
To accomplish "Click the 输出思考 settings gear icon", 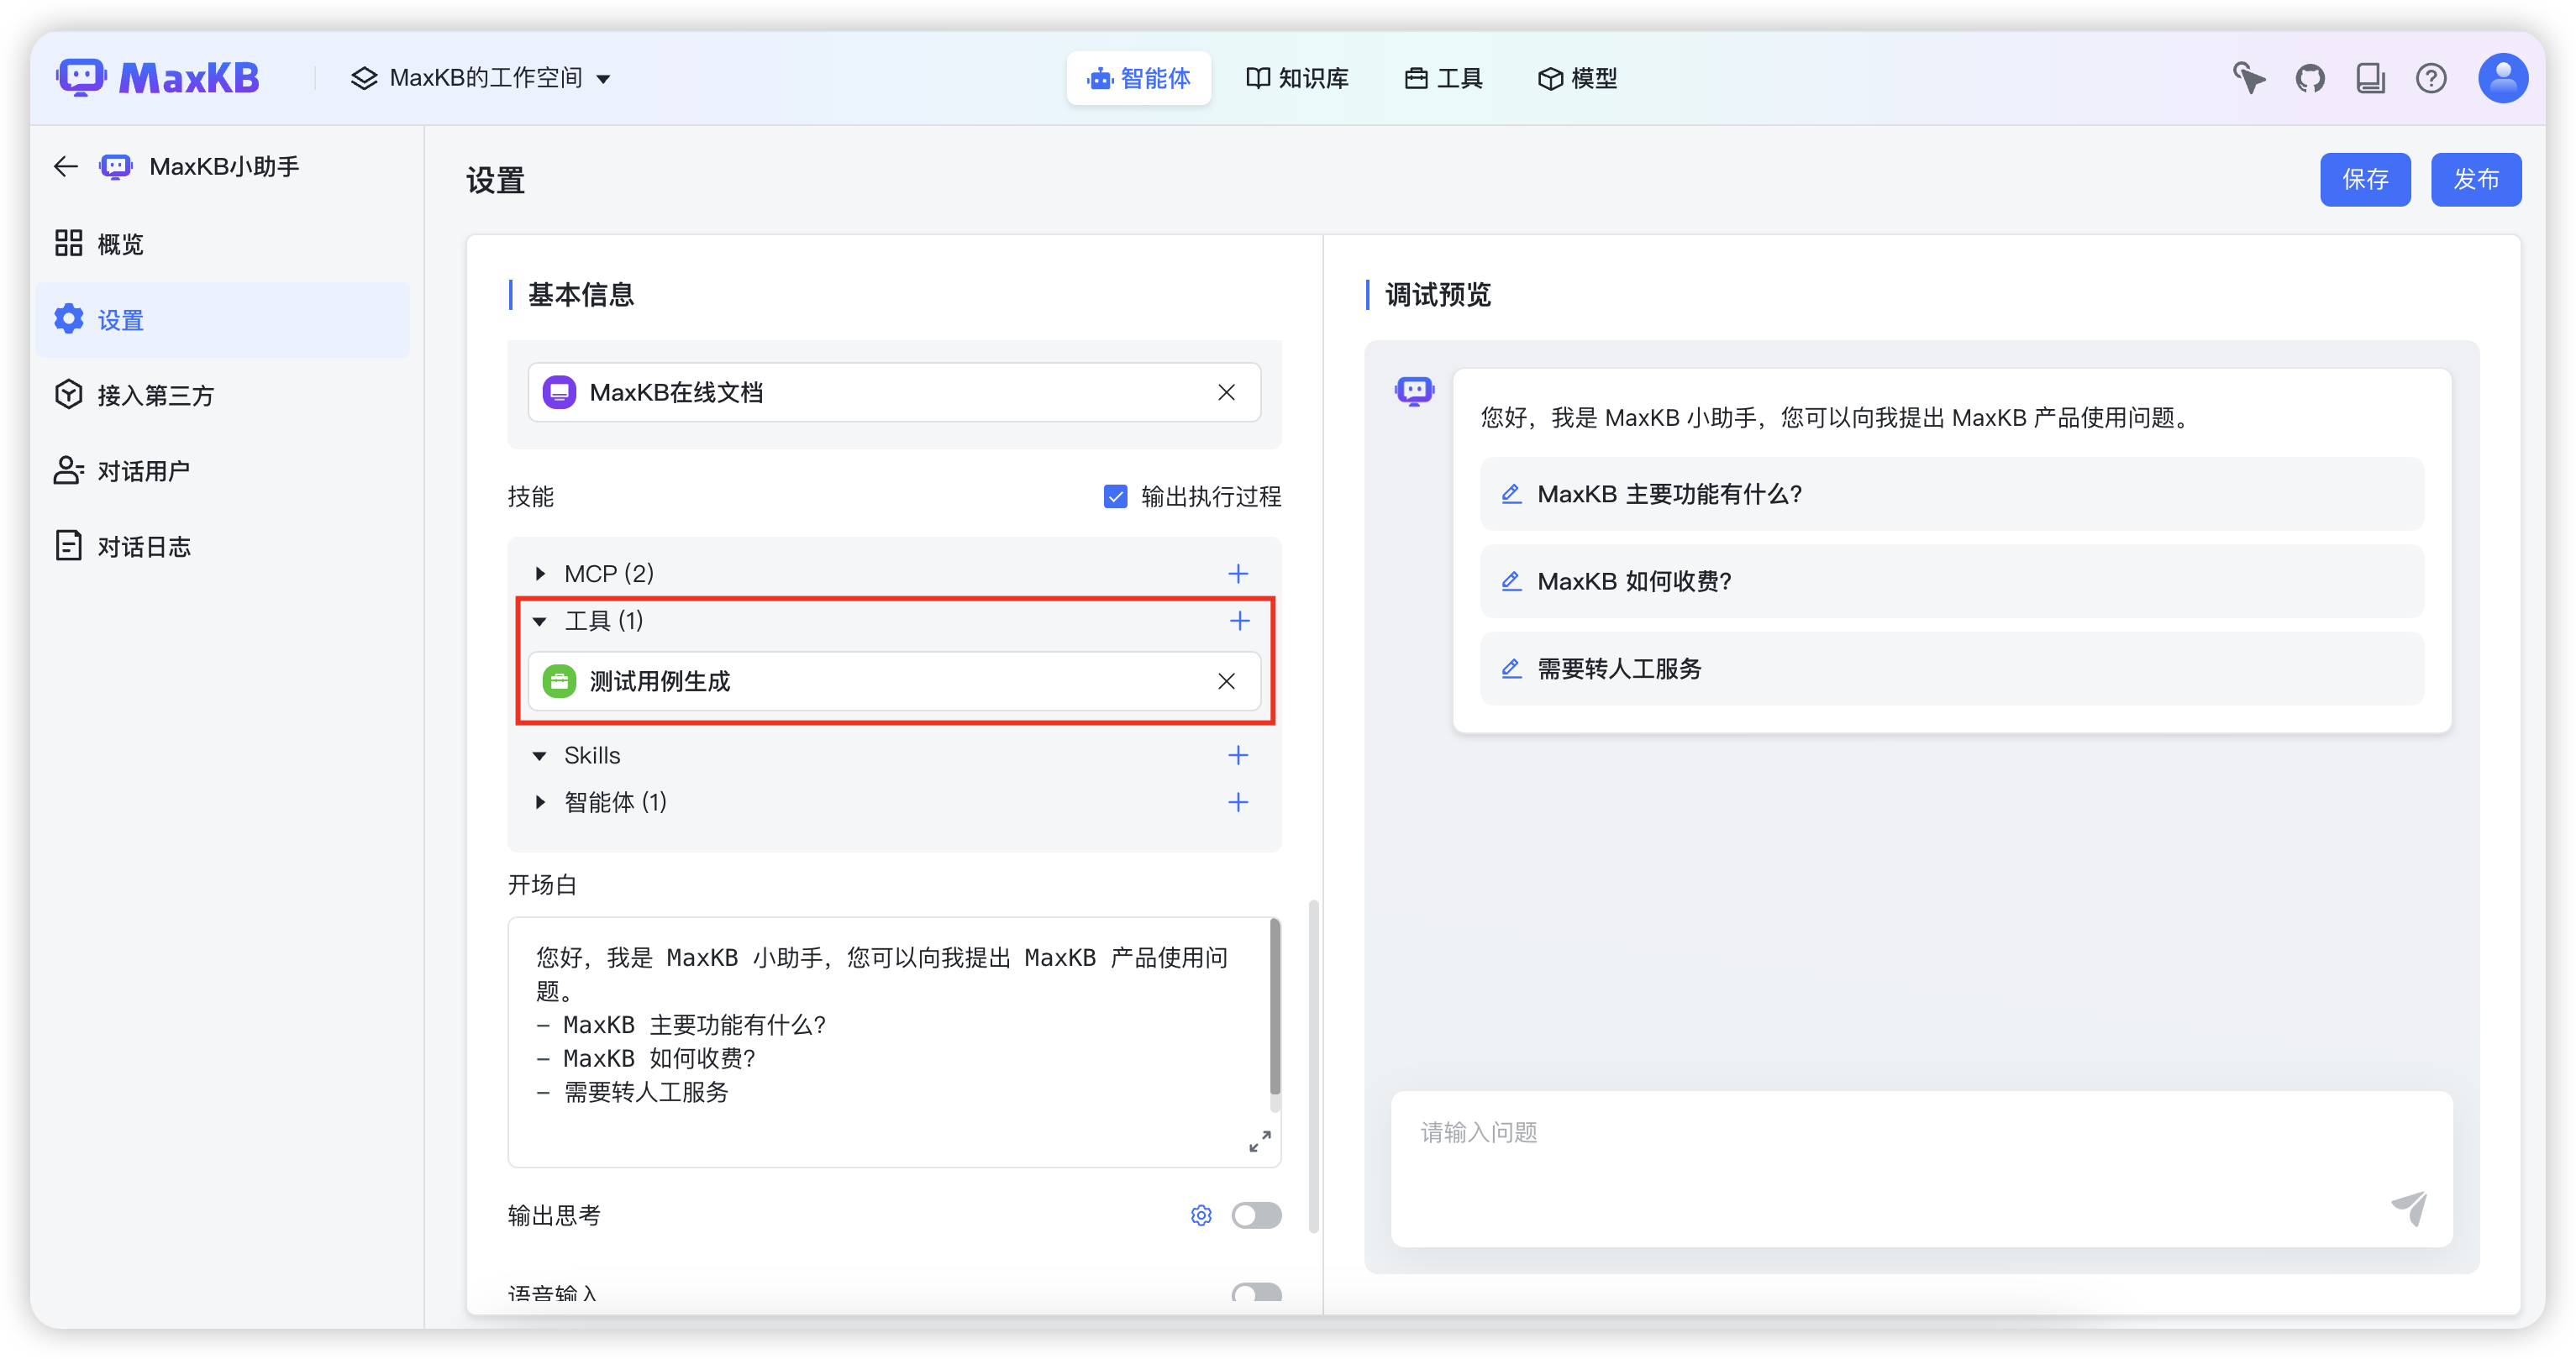I will [x=1201, y=1215].
